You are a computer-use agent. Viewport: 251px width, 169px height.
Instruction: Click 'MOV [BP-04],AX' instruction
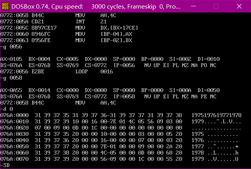pyautogui.click(x=104, y=34)
